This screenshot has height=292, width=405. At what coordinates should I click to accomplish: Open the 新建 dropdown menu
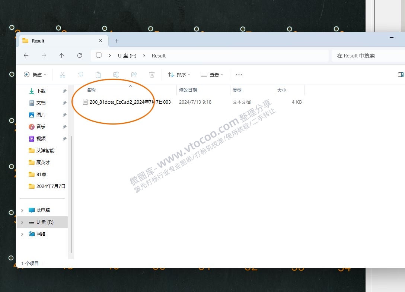pyautogui.click(x=35, y=75)
